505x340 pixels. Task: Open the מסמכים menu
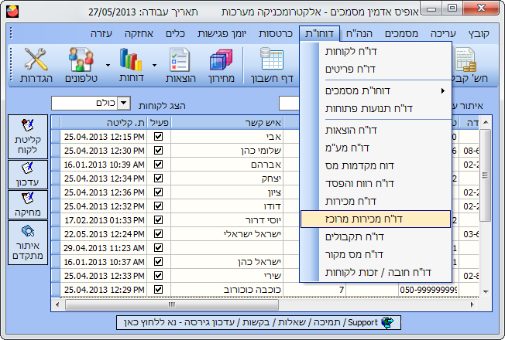coord(401,33)
